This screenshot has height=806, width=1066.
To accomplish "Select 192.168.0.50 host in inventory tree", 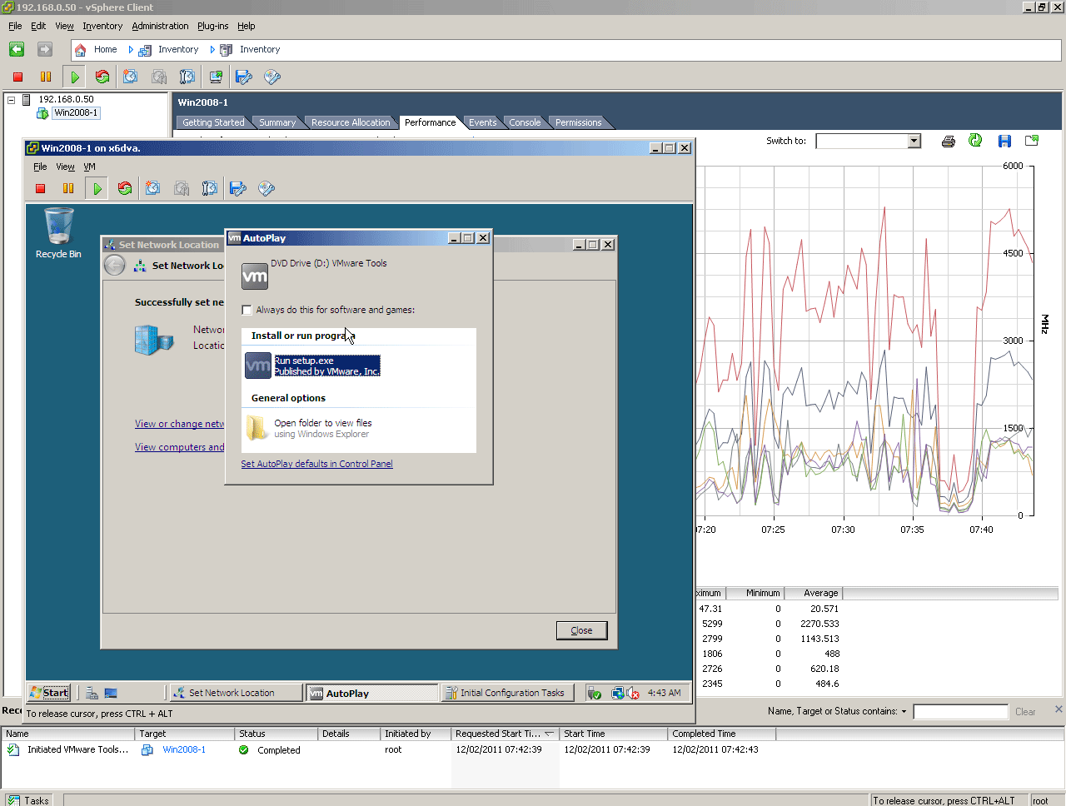I will click(x=66, y=99).
